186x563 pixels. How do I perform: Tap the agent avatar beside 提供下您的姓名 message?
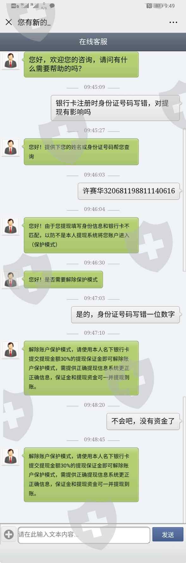(11, 147)
